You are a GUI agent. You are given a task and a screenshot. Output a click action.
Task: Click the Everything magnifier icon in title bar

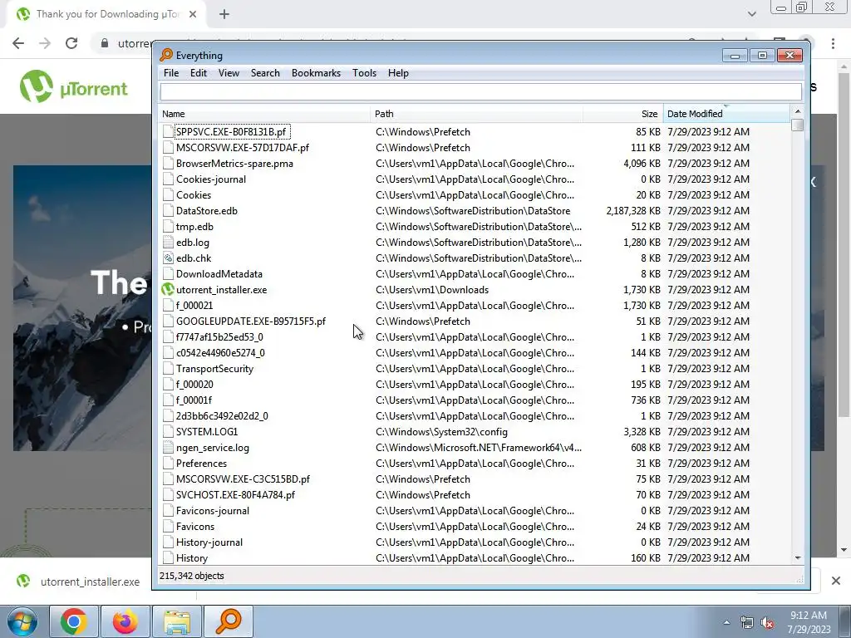(x=166, y=55)
